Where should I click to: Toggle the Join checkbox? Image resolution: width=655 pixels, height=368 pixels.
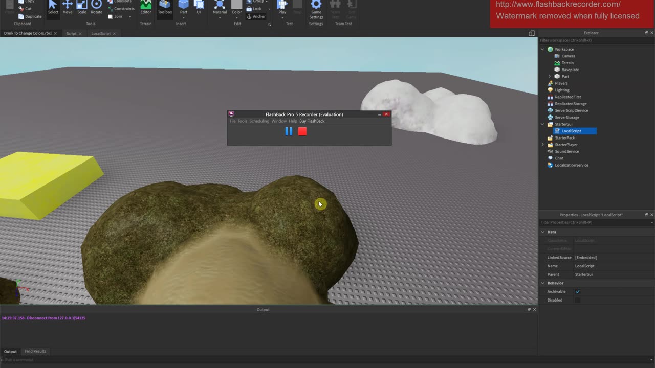[x=110, y=16]
